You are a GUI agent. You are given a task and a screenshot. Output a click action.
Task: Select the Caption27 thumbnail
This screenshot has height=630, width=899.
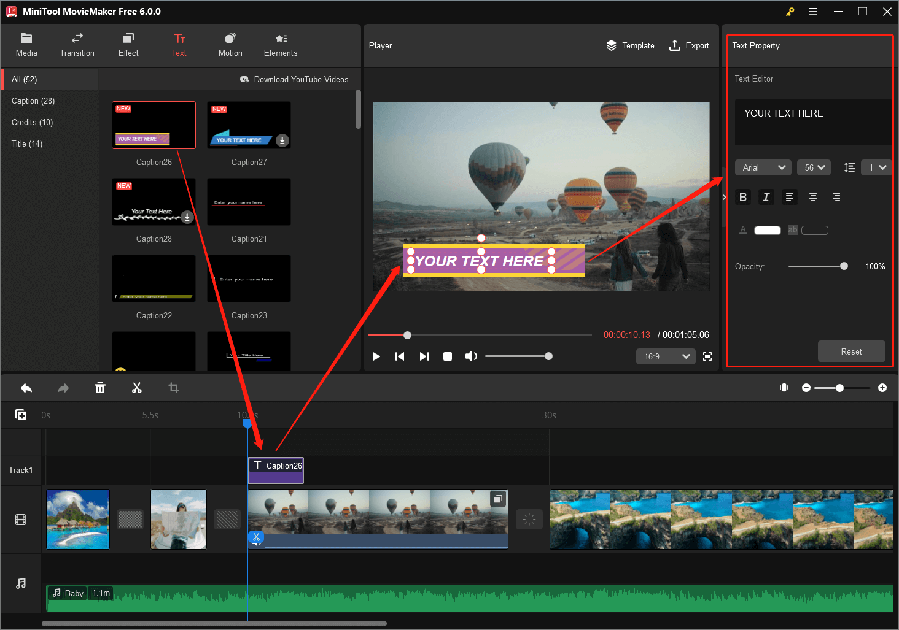click(x=249, y=125)
